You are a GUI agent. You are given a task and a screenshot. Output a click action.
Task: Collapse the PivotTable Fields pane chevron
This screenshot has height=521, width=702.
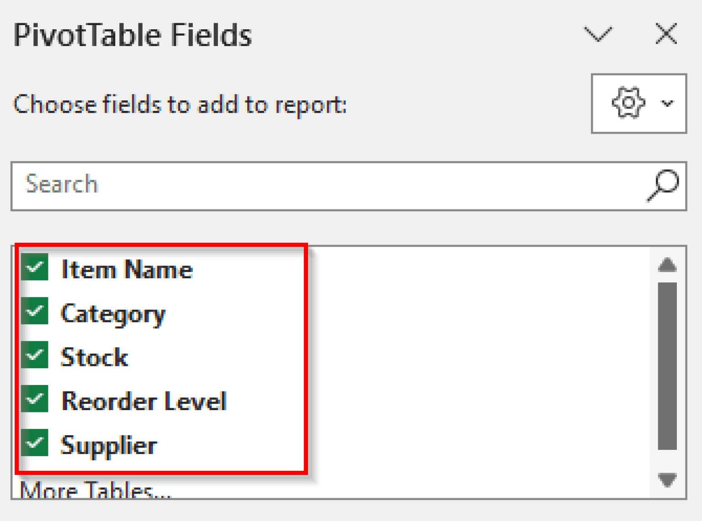coord(597,34)
